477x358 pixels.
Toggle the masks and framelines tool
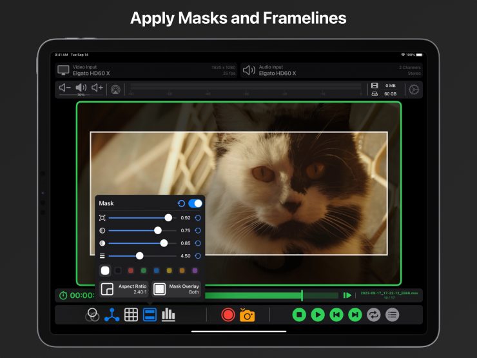click(150, 315)
